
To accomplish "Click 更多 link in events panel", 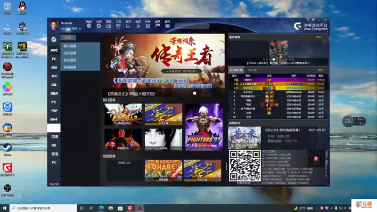I will point(319,37).
